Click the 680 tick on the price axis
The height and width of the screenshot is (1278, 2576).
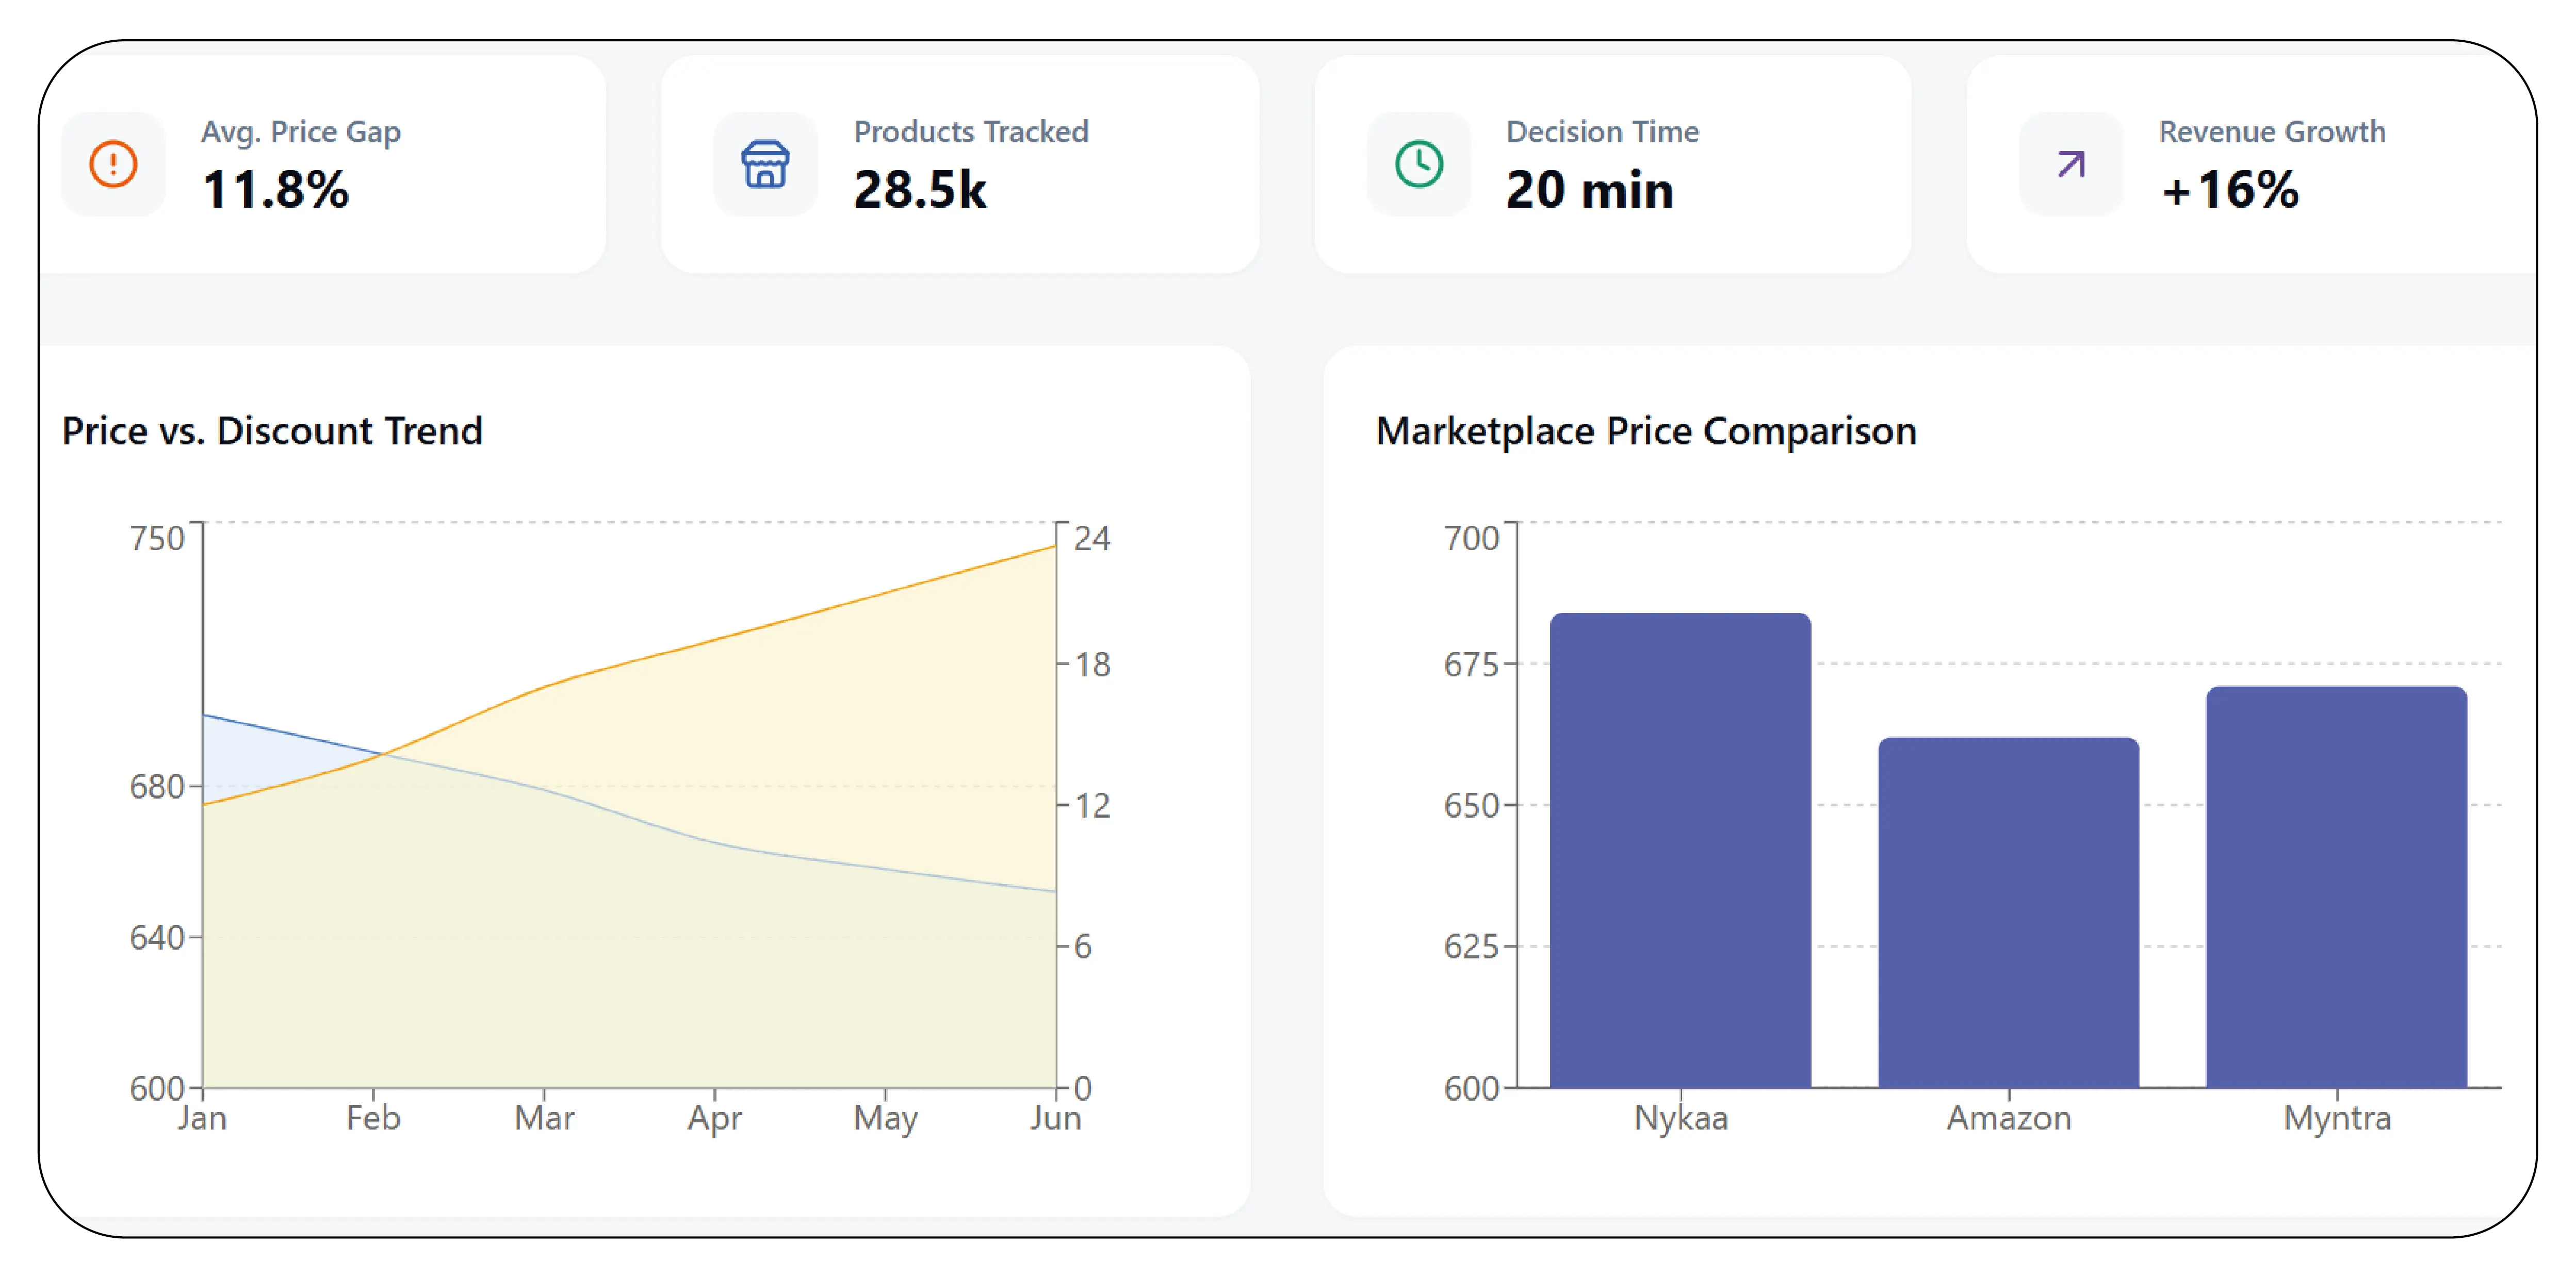click(x=157, y=787)
